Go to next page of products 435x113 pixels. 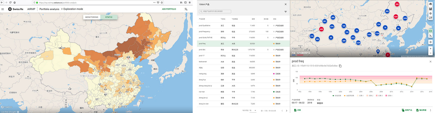(x=286, y=111)
